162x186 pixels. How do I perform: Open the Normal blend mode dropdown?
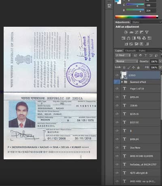coord(127,61)
